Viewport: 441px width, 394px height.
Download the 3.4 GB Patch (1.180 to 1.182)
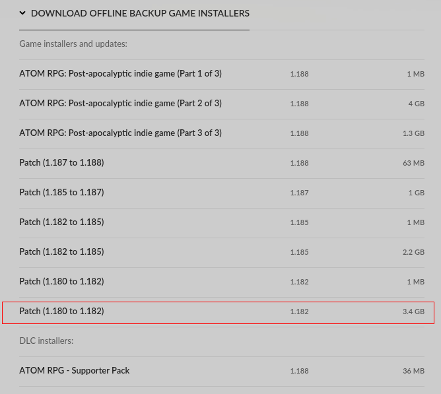pyautogui.click(x=222, y=312)
